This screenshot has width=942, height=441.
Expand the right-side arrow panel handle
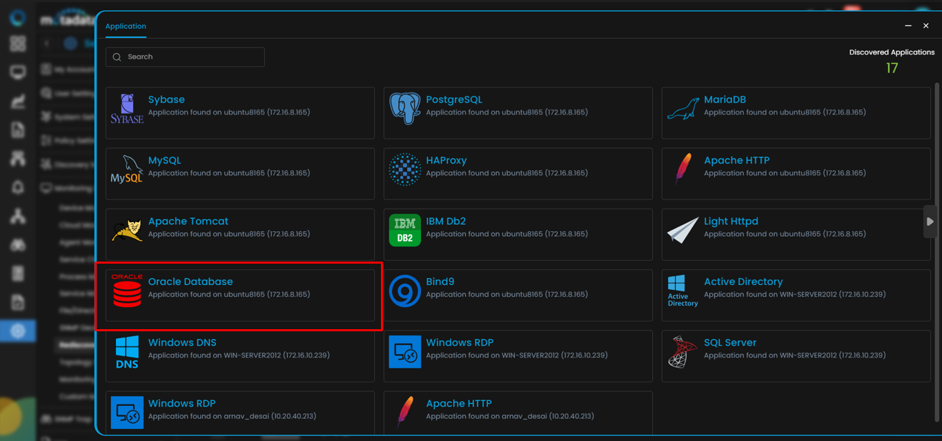(x=930, y=222)
